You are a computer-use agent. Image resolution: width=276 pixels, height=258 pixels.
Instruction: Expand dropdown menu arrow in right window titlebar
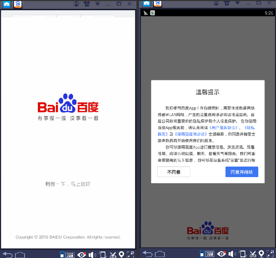(x=237, y=2)
